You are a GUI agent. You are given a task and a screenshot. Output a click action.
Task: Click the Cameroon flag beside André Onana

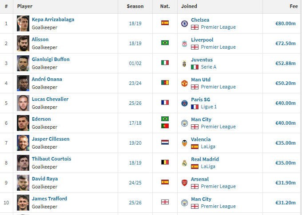click(165, 83)
